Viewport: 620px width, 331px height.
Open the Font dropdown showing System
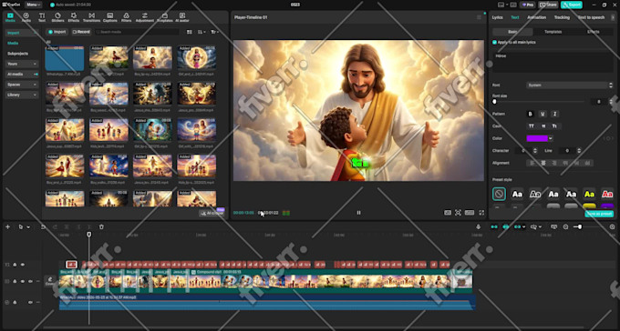pos(569,85)
